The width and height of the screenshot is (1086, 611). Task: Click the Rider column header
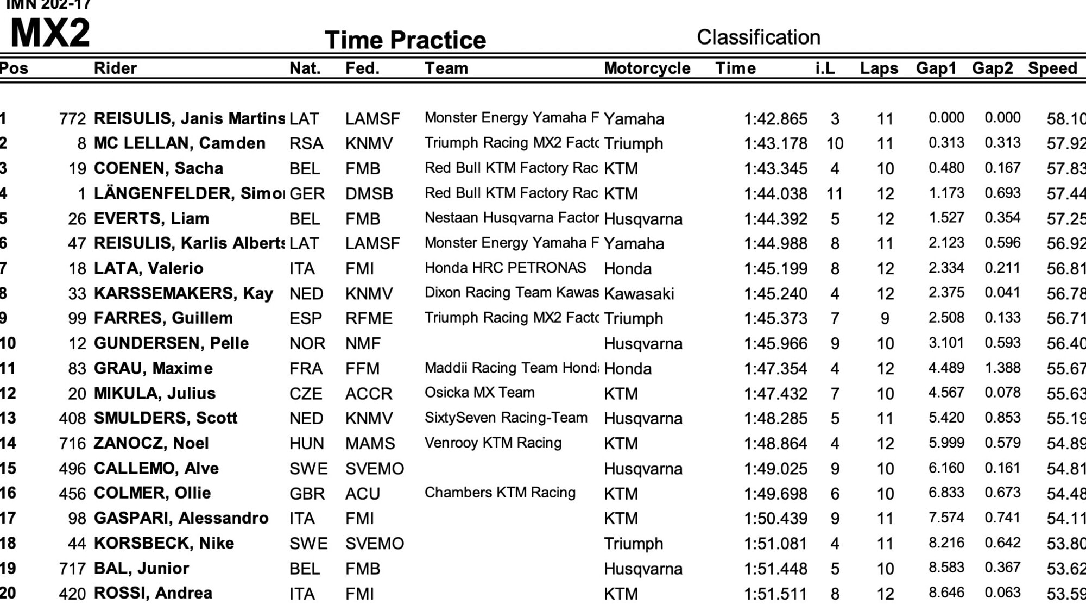click(x=115, y=68)
